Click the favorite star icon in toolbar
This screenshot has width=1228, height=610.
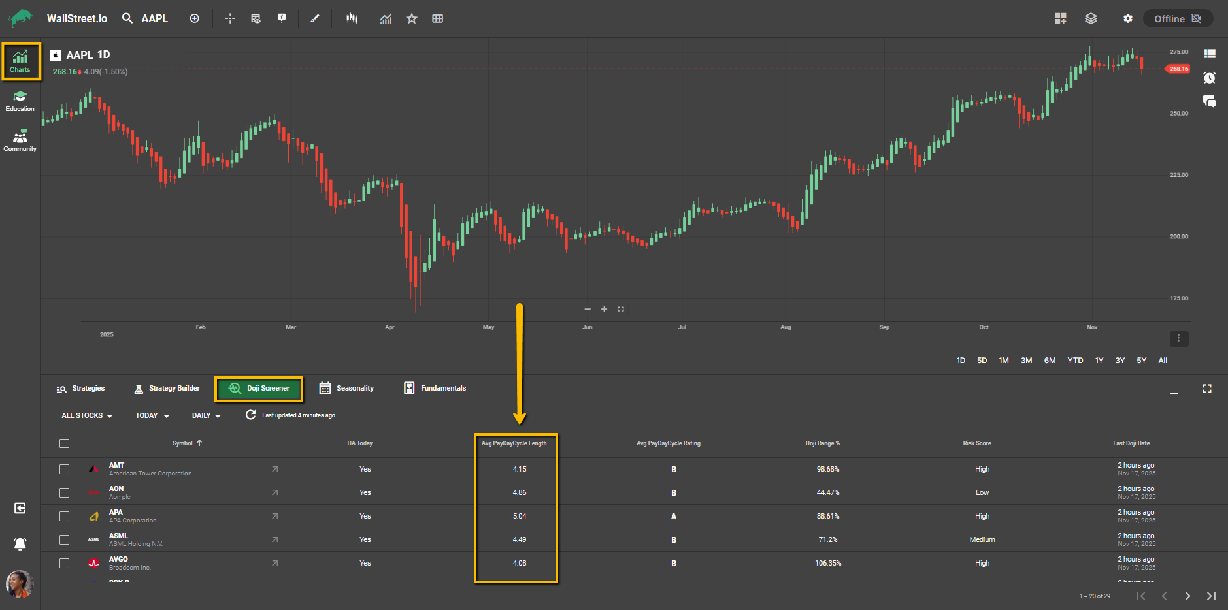pos(412,19)
